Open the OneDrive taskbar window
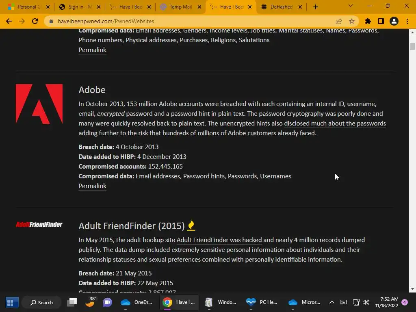This screenshot has width=416, height=312. (x=136, y=302)
